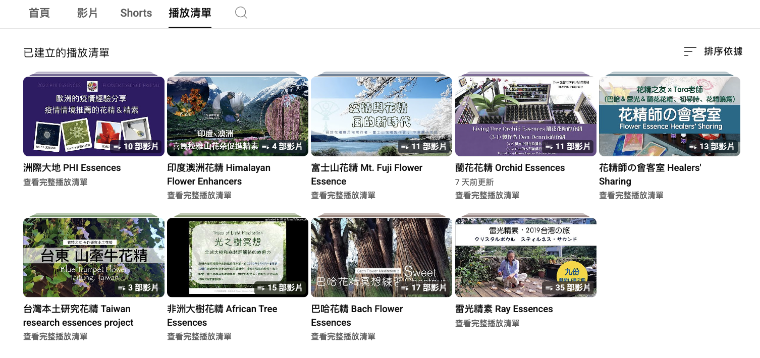
Task: Open the Shorts tab
Action: click(136, 13)
